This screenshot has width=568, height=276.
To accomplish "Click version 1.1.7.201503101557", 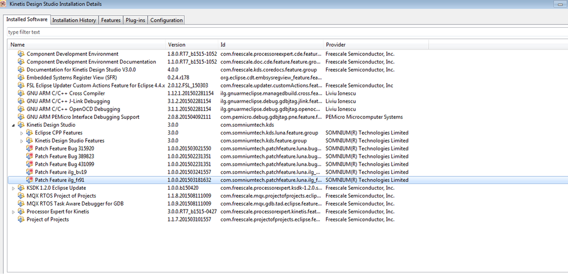I will pyautogui.click(x=189, y=220).
